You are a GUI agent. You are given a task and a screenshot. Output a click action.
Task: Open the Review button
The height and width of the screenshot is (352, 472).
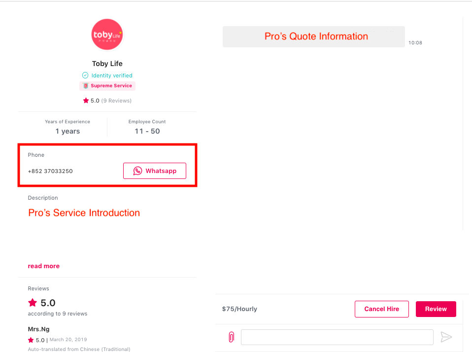pyautogui.click(x=436, y=309)
